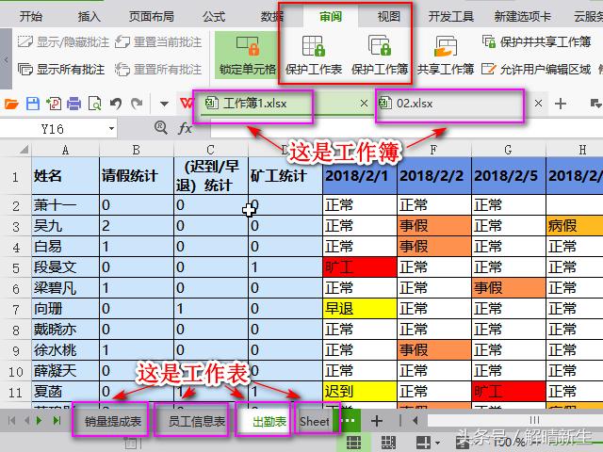Viewport: 603px width, 452px height.
Task: Expand the quick access toolbar dropdown arrow
Action: (164, 104)
